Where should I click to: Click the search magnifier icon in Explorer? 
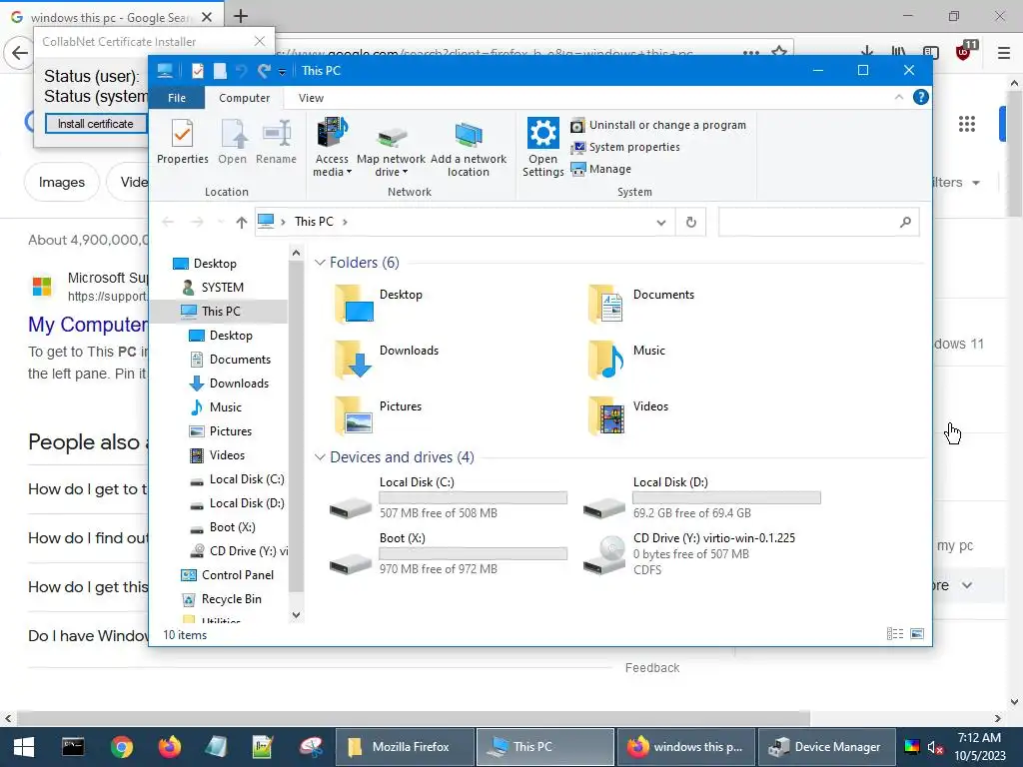905,223
